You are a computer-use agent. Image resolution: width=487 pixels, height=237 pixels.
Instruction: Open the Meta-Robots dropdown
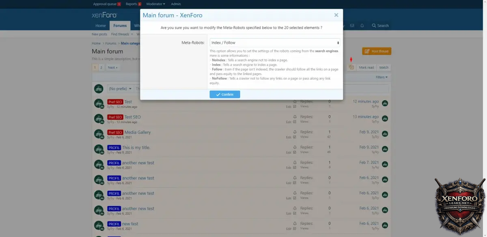[275, 43]
